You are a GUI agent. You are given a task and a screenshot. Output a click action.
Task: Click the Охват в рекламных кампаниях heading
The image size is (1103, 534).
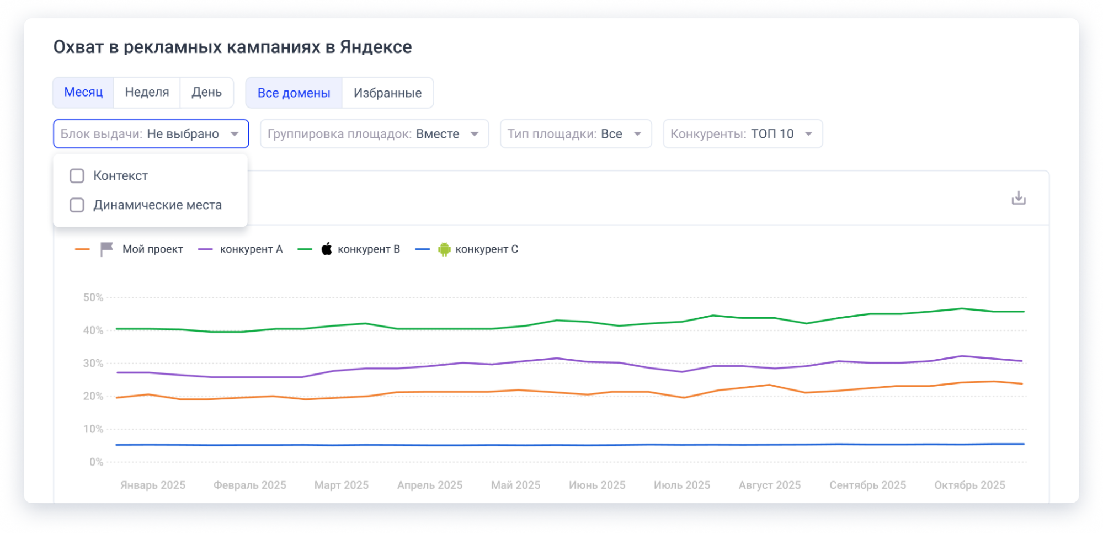pyautogui.click(x=232, y=47)
